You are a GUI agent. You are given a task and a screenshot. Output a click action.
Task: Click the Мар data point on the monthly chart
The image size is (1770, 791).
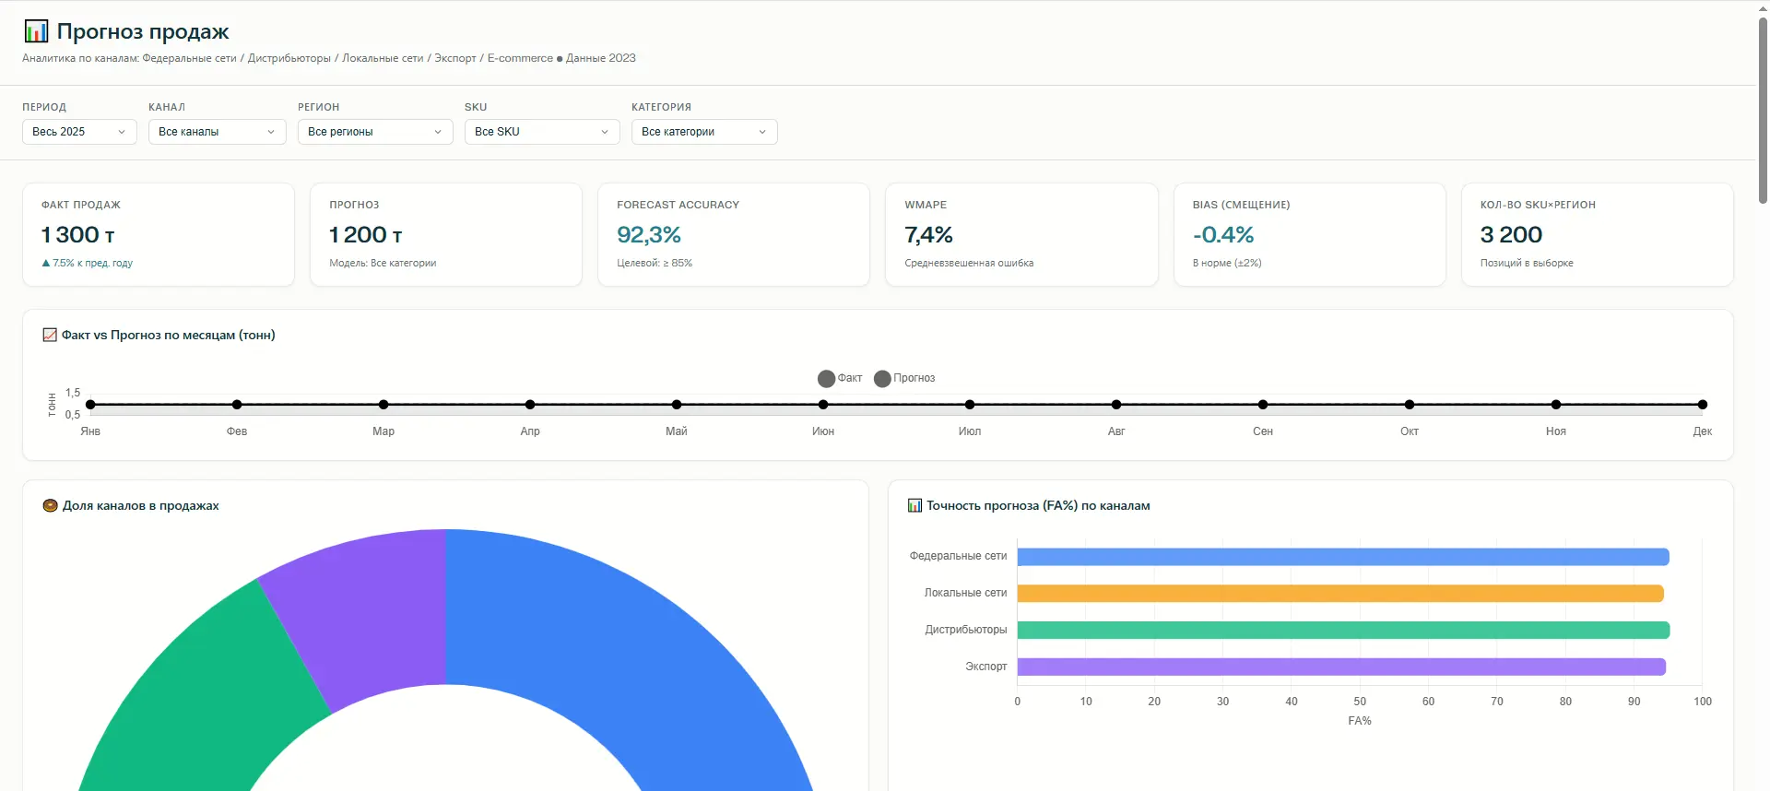(383, 405)
